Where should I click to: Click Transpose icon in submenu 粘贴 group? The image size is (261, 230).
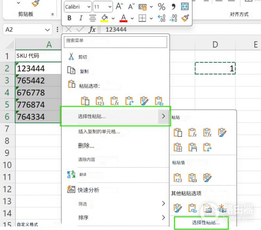(x=207, y=147)
